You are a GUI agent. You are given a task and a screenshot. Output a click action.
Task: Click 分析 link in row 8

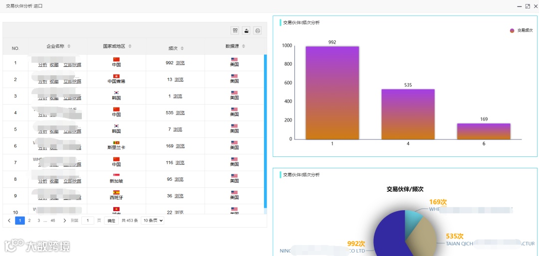pyautogui.click(x=42, y=181)
